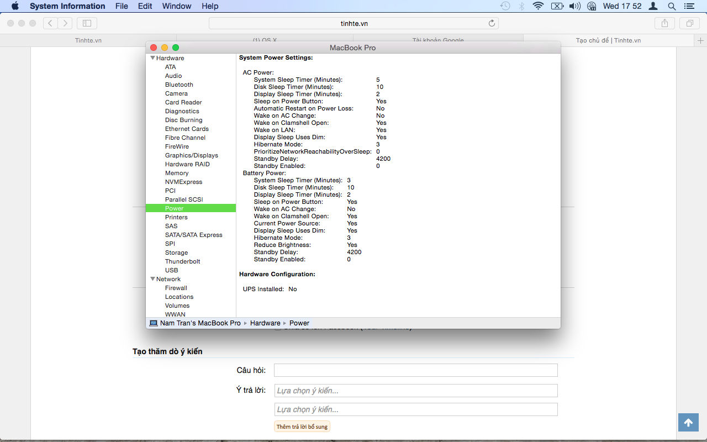Open Notification Center icon
Screen dimensions: 707x442
689,6
